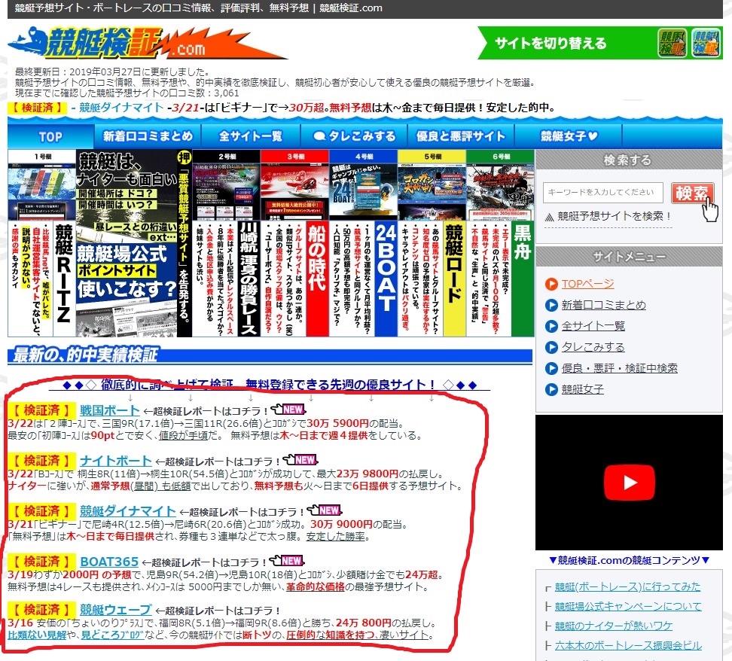Screen dimensions: 732x661
Task: Click 最新の、的中実績検証 section header
Action: (270, 355)
